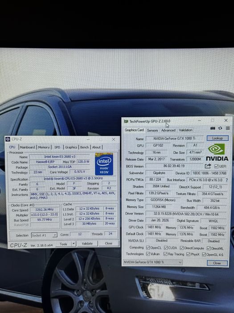The image size is (234, 313).
Task: Click the GPU-Z title bar app icon
Action: click(x=126, y=121)
